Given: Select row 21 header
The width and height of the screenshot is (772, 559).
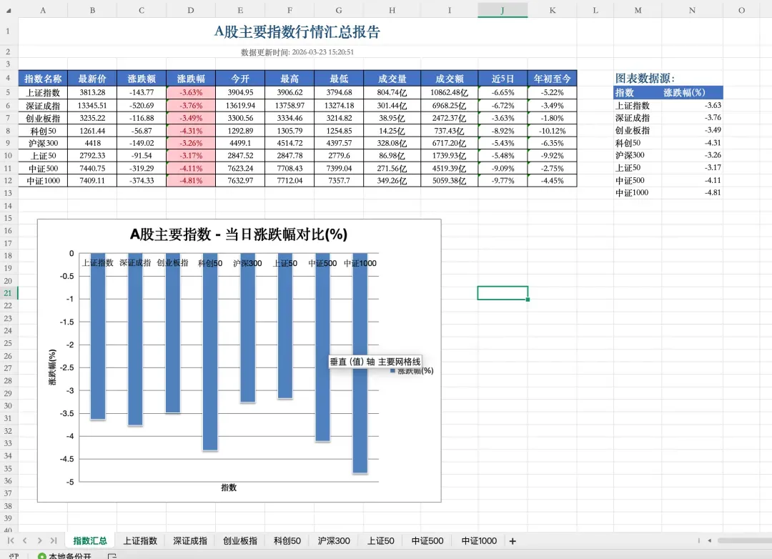Looking at the screenshot, I should (8, 293).
